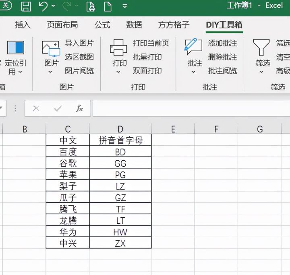Select the cell containing 谷歌
290x275 pixels.
pos(68,163)
